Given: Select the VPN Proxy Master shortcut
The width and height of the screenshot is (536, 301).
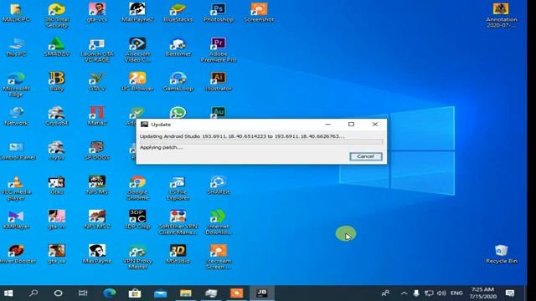Looking at the screenshot, I should pyautogui.click(x=137, y=257).
